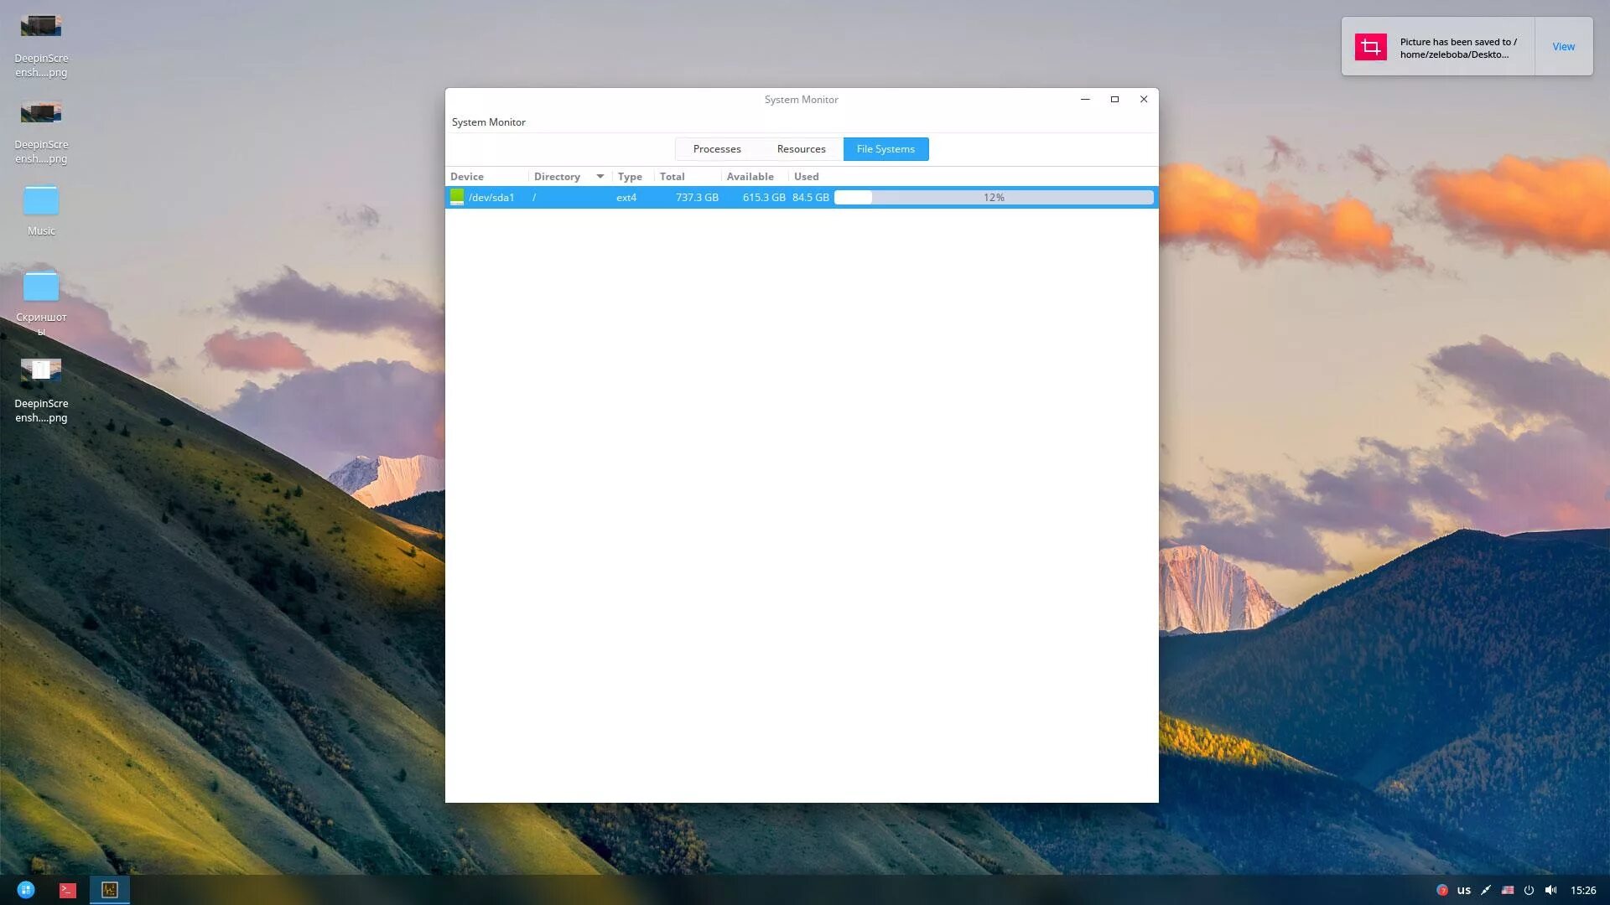Screen dimensions: 1610x905
Task: Sort file systems by Available column
Action: click(750, 177)
